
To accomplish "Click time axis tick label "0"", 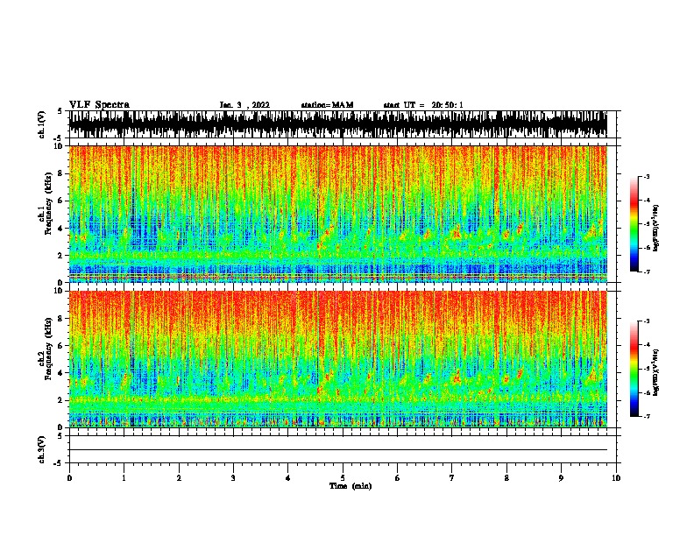I will 69,478.
